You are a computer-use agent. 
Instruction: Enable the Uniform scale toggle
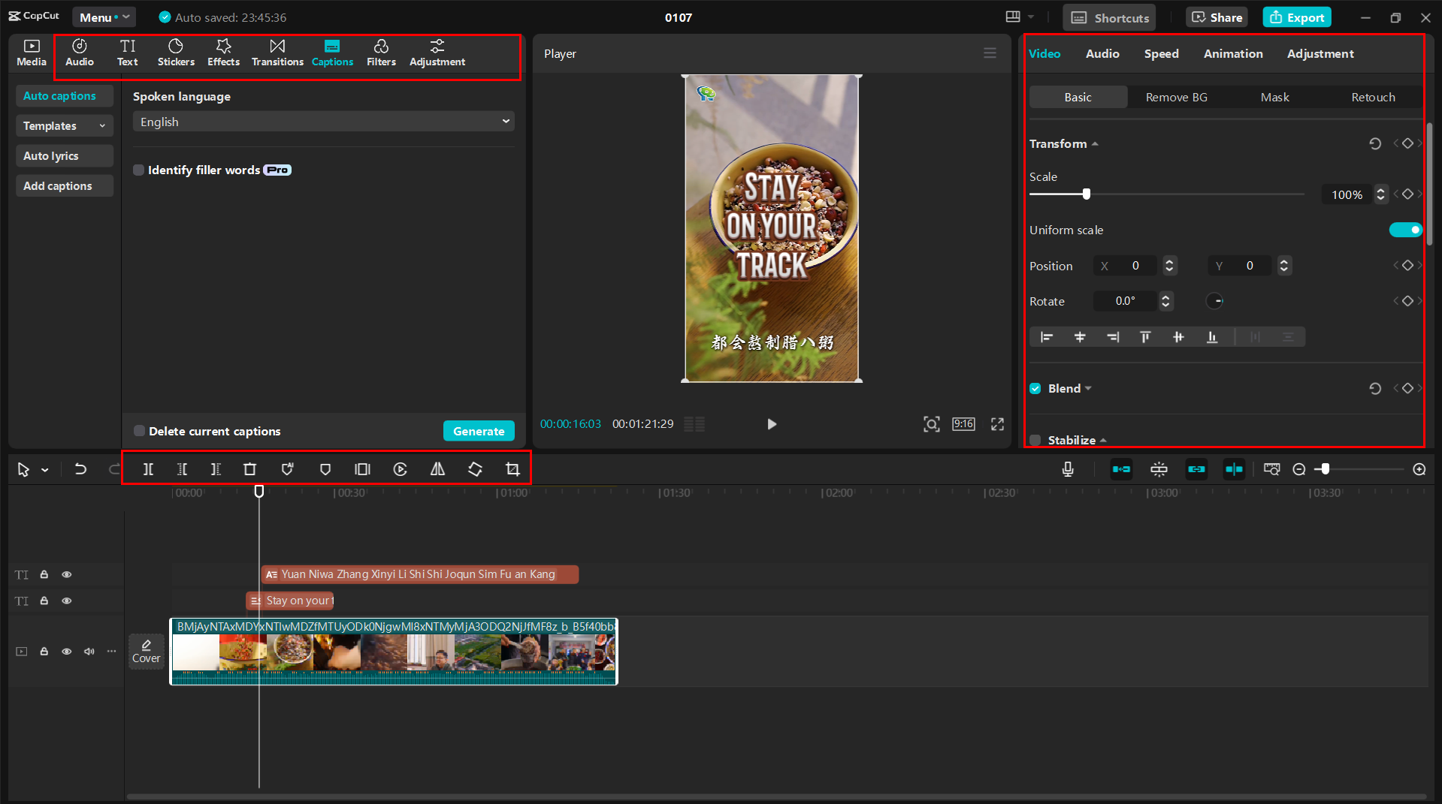1404,230
